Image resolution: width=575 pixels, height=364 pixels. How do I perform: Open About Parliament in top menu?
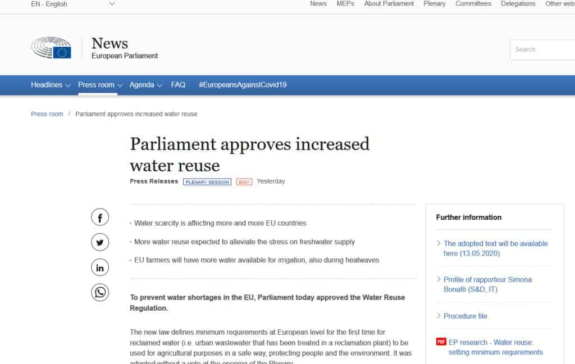(389, 4)
